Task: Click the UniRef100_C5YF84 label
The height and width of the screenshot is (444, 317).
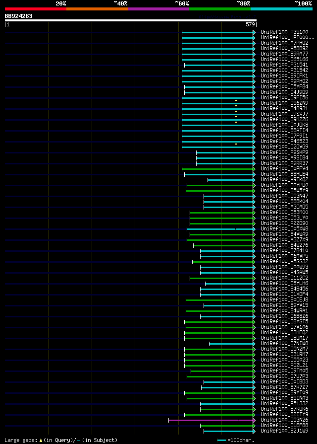Action: pos(284,86)
